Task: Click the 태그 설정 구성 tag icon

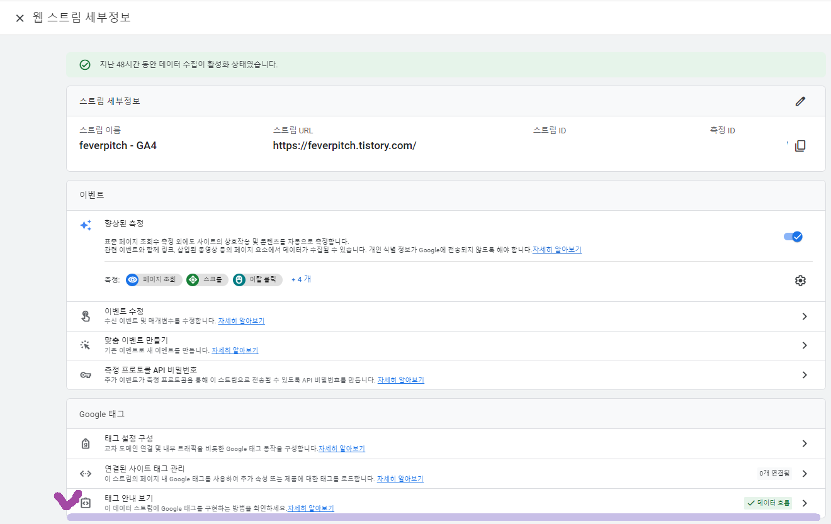Action: (x=86, y=443)
